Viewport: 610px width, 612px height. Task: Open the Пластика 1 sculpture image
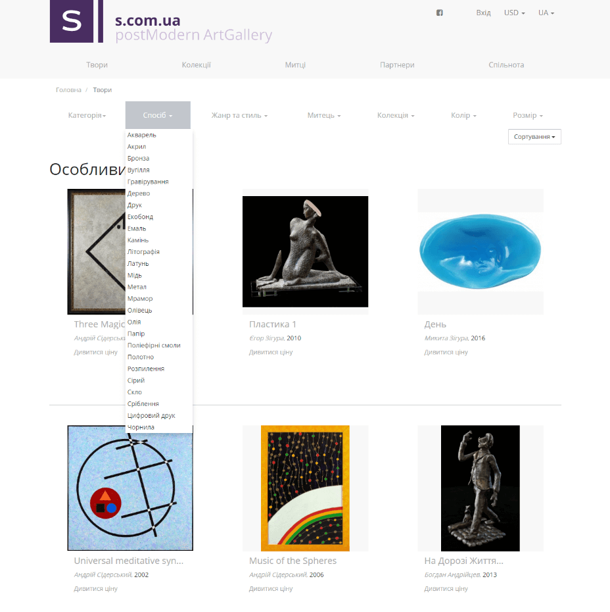pos(305,252)
